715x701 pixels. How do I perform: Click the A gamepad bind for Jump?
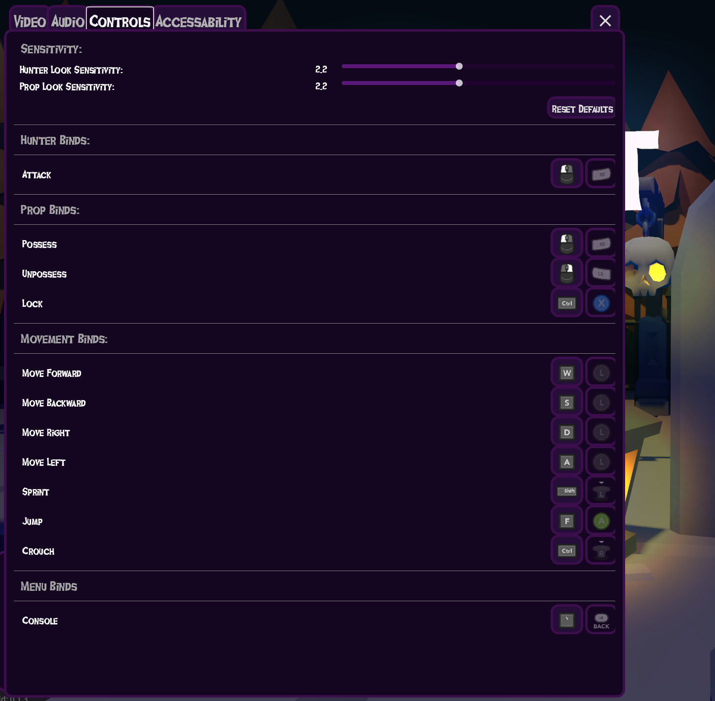[600, 520]
